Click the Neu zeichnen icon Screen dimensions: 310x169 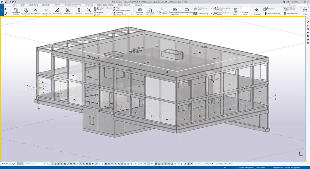[x=57, y=10]
